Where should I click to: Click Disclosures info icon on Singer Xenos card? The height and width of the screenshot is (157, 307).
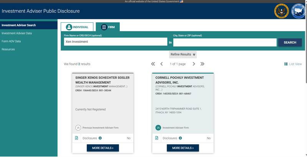(100, 138)
